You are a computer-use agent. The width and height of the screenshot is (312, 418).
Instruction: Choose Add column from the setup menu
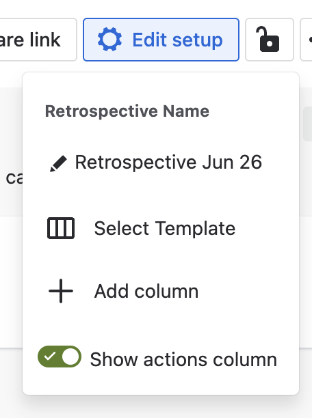pos(161,291)
